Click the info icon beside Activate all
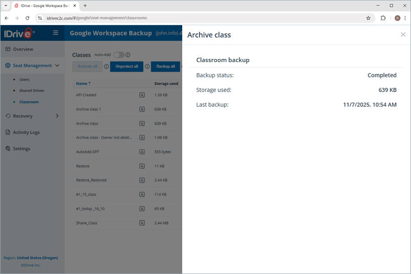This screenshot has height=274, width=411. 106,66
